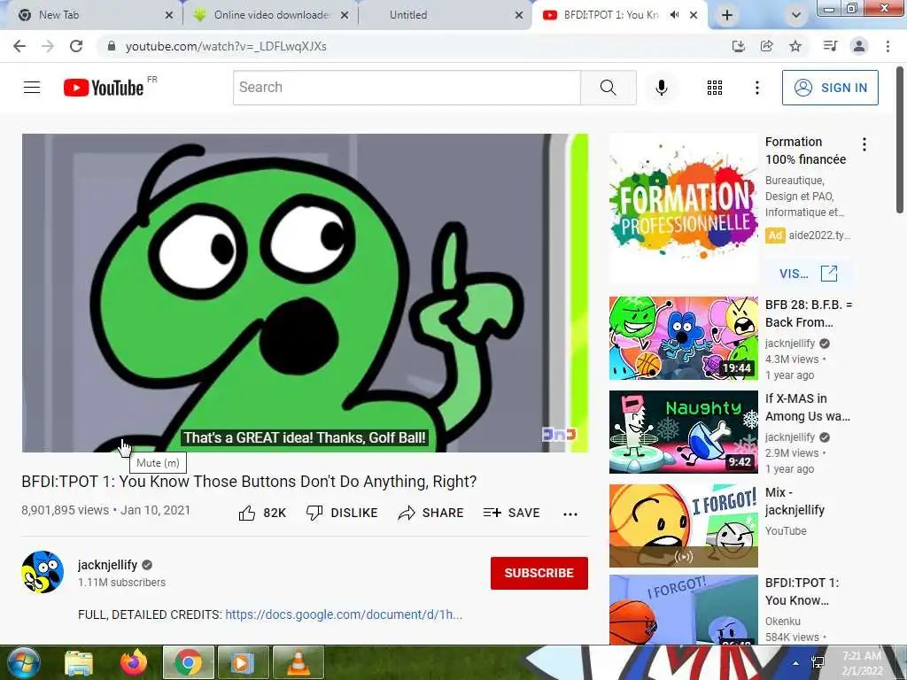The width and height of the screenshot is (907, 680).
Task: Open the docs.google.com credits link
Action: point(344,614)
